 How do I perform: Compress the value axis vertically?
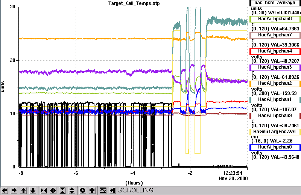[x=62, y=190]
